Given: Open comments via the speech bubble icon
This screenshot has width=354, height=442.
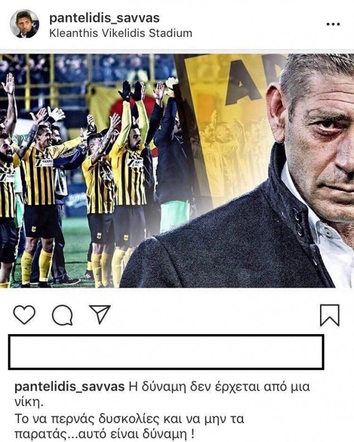Looking at the screenshot, I should pyautogui.click(x=62, y=315).
